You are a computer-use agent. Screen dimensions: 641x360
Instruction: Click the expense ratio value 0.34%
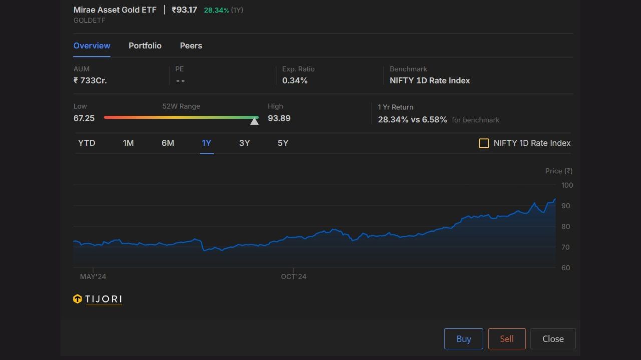pyautogui.click(x=295, y=81)
